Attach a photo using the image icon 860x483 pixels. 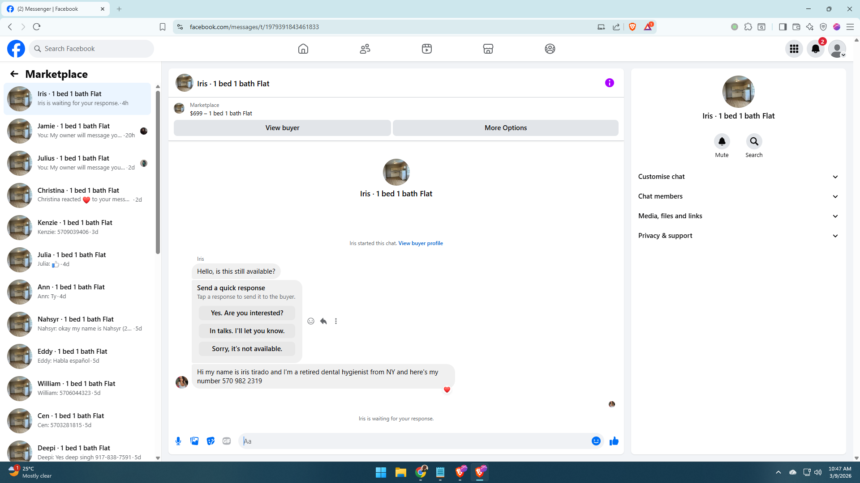tap(194, 441)
